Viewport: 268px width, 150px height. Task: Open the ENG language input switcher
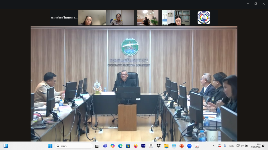231,146
